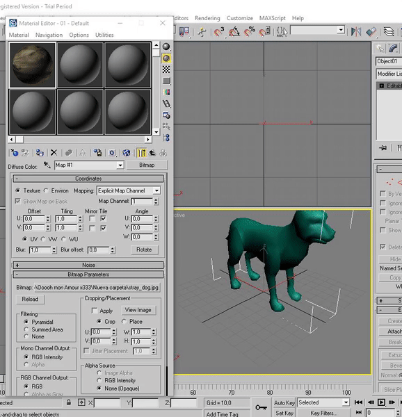402x417 pixels.
Task: Click the Reset Map/Mtl X icon
Action: click(54, 153)
